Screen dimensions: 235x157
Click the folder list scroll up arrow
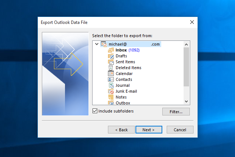click(186, 44)
